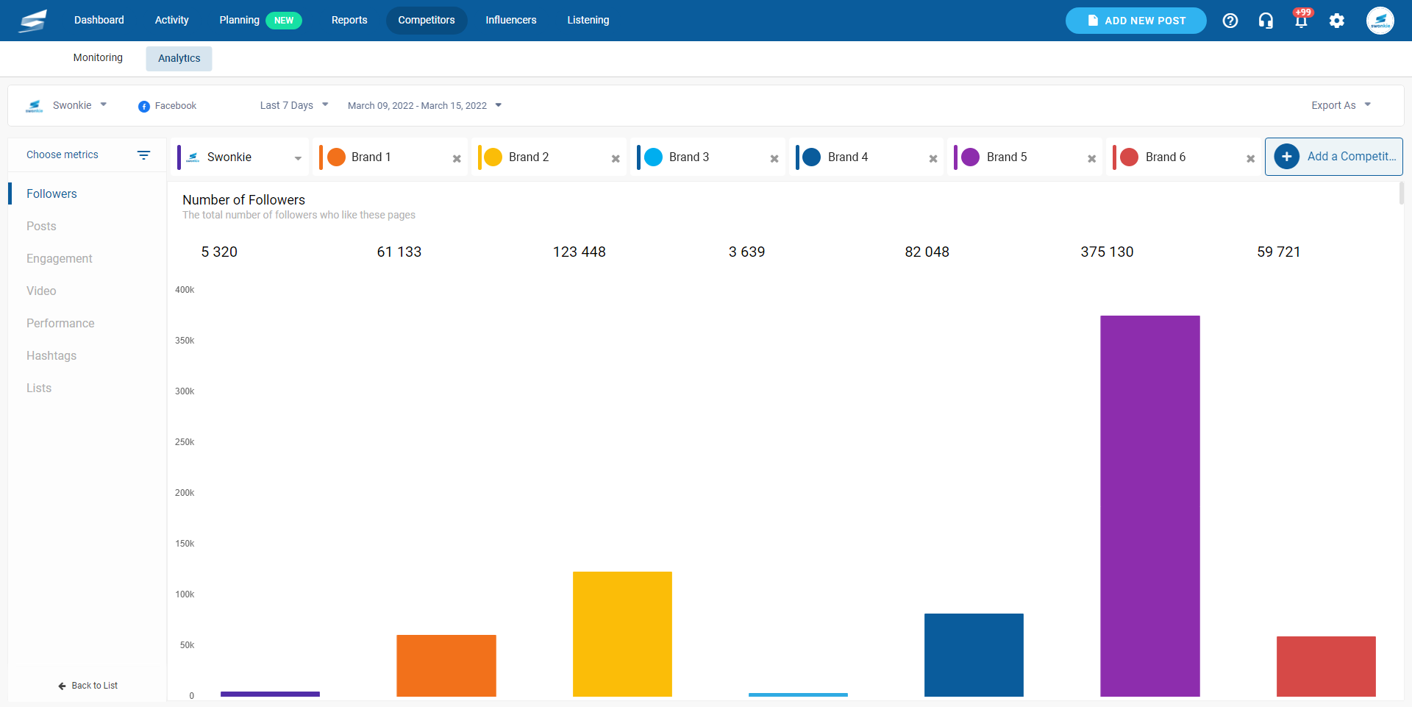Click the 375 130 follower count

point(1107,252)
